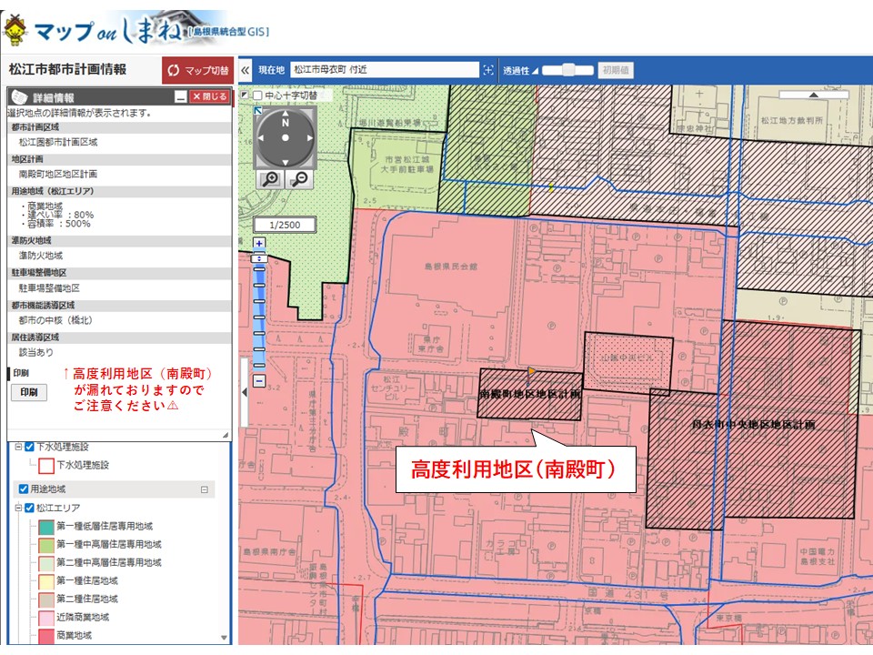Image resolution: width=873 pixels, height=655 pixels.
Task: Collapse the 松江エリア tree node
Action: click(x=18, y=508)
